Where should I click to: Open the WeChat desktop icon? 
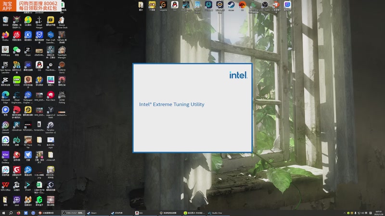pos(17,51)
